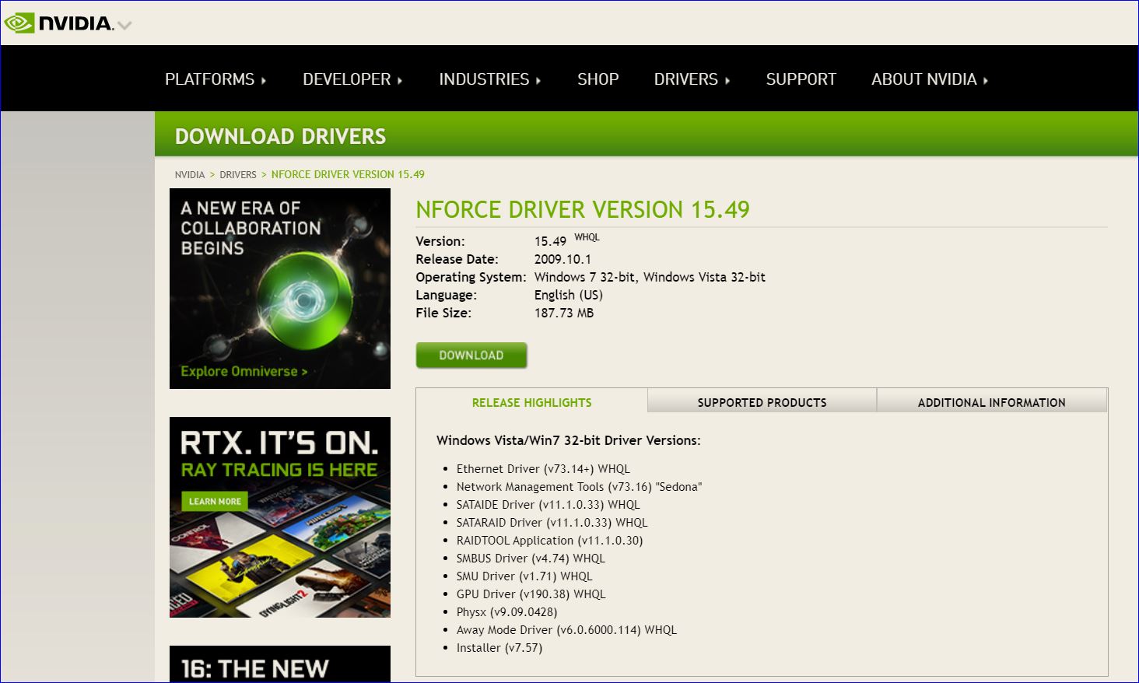Viewport: 1139px width, 683px height.
Task: Click 'Physx (v9.09.0428)' item
Action: coord(507,612)
